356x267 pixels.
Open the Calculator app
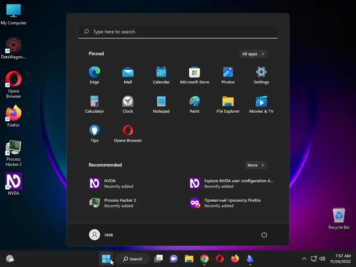(95, 104)
